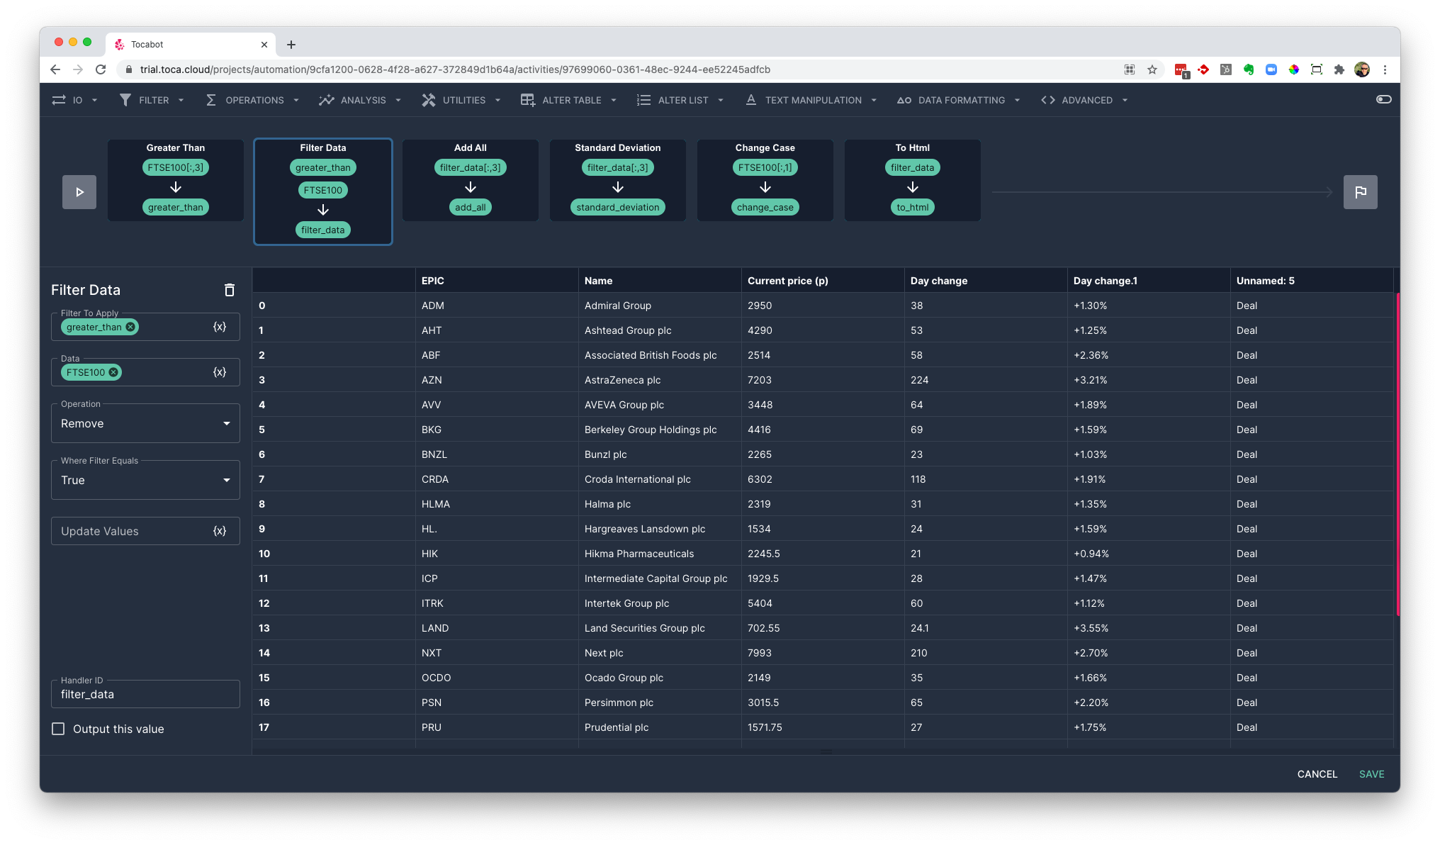Screen dimensions: 1440x845
Task: Click variable icon in Data field
Action: 220,372
